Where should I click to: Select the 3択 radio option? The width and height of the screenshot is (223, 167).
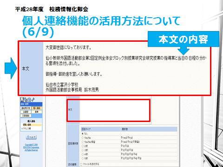83,150
